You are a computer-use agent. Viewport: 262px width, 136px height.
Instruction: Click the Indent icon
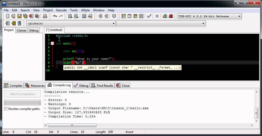[x=100, y=16]
